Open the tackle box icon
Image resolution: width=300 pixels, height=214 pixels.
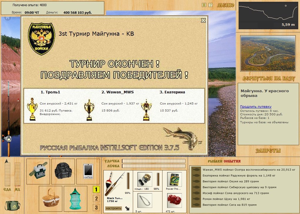click(x=38, y=171)
